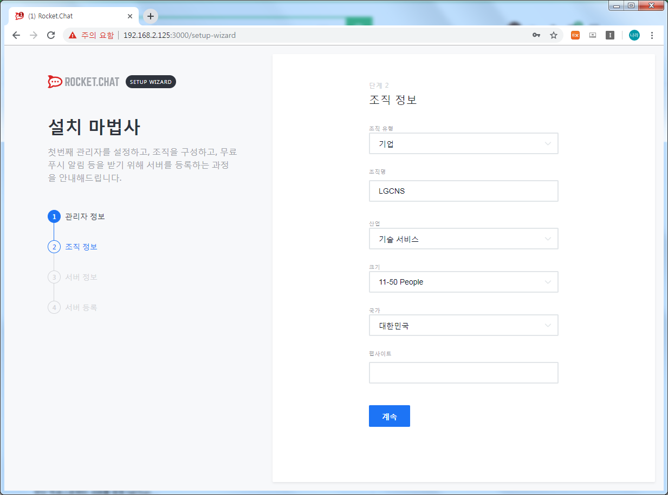Reload the page with refresh icon

click(51, 35)
